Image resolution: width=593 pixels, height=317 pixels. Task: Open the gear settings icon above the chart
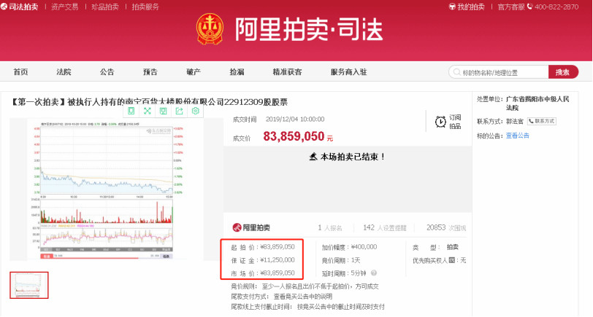(195, 111)
